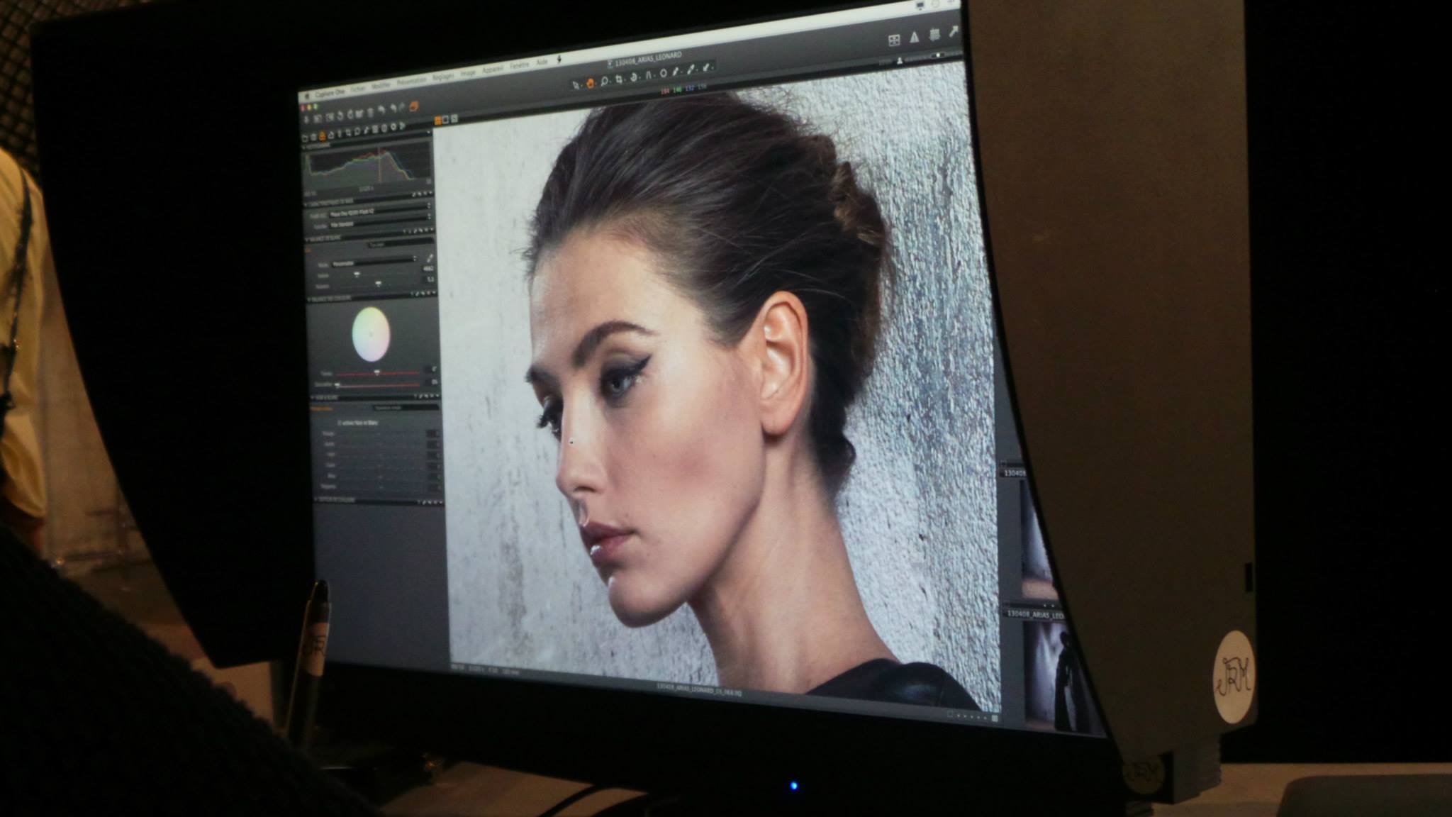1452x817 pixels.
Task: Open the Exposure tool tab
Action: (x=331, y=135)
